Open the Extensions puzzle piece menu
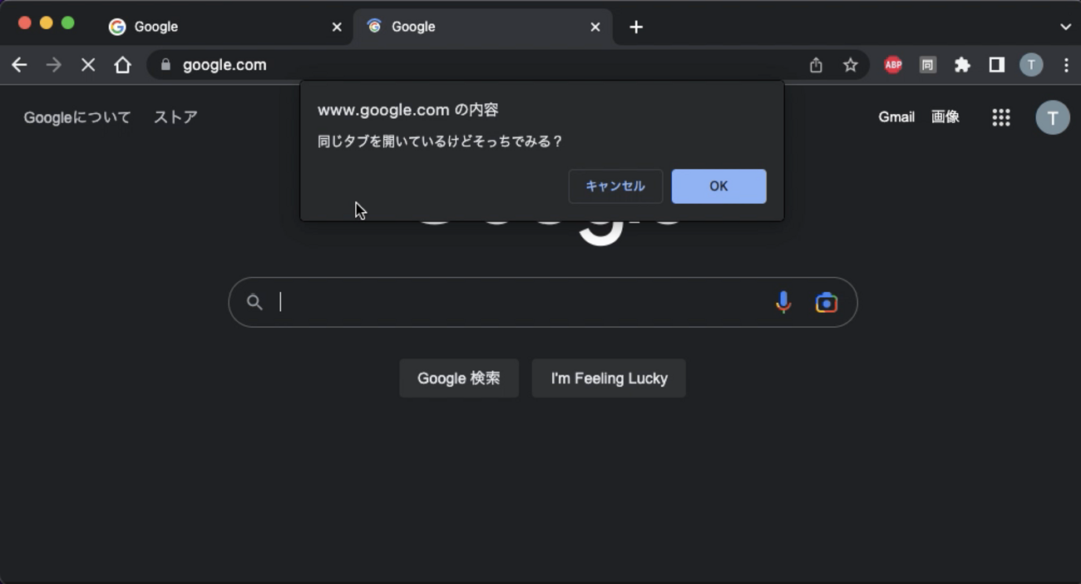The width and height of the screenshot is (1081, 584). (x=962, y=65)
